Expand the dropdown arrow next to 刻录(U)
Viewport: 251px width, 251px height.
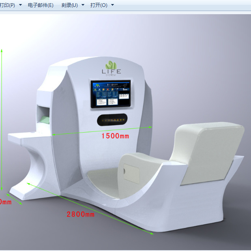[x=83, y=5]
